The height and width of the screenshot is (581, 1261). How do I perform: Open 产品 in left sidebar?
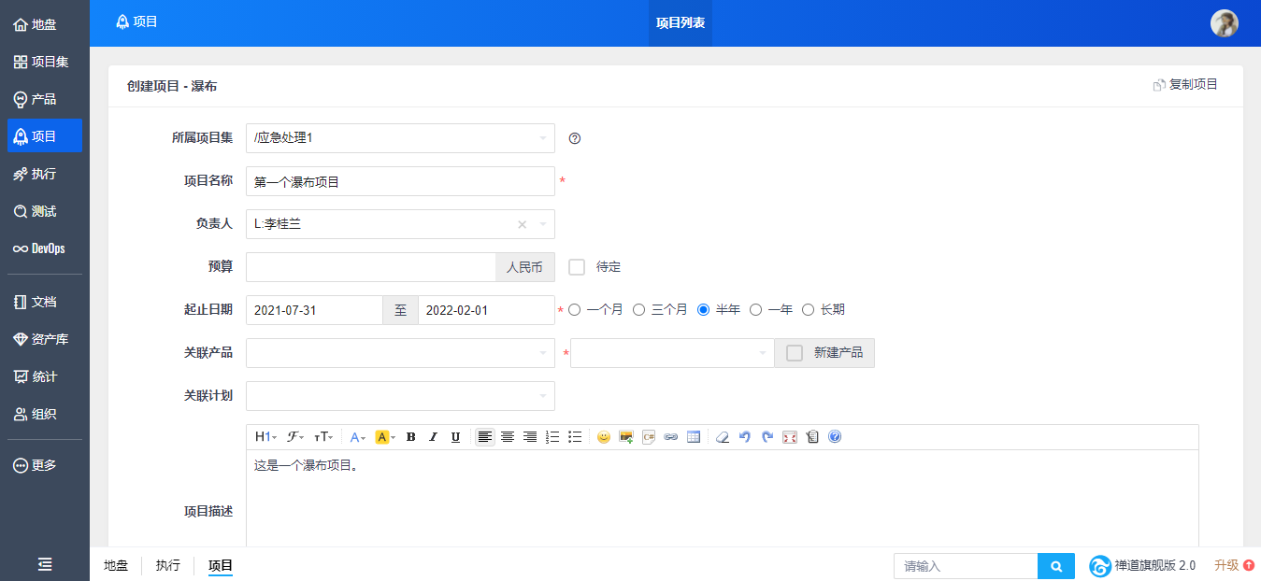[x=45, y=99]
